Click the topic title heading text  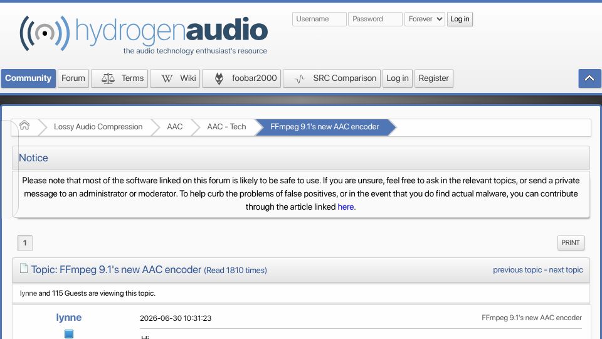point(117,269)
